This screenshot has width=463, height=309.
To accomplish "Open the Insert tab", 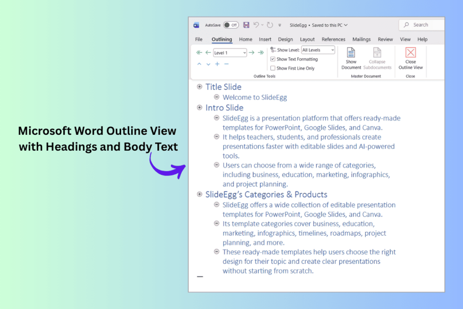I will coord(265,39).
